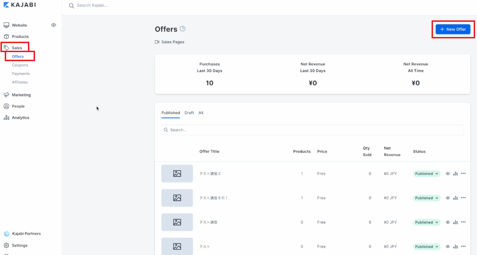Click the New Offer button
This screenshot has width=477, height=255.
[453, 29]
